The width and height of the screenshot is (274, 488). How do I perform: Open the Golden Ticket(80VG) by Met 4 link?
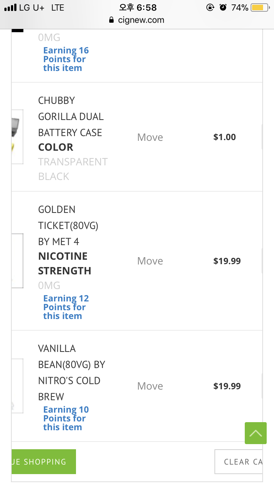click(x=68, y=226)
